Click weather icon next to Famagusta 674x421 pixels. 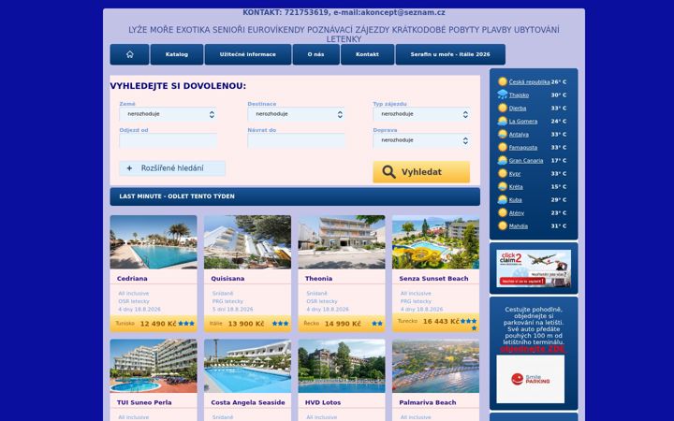click(x=503, y=148)
